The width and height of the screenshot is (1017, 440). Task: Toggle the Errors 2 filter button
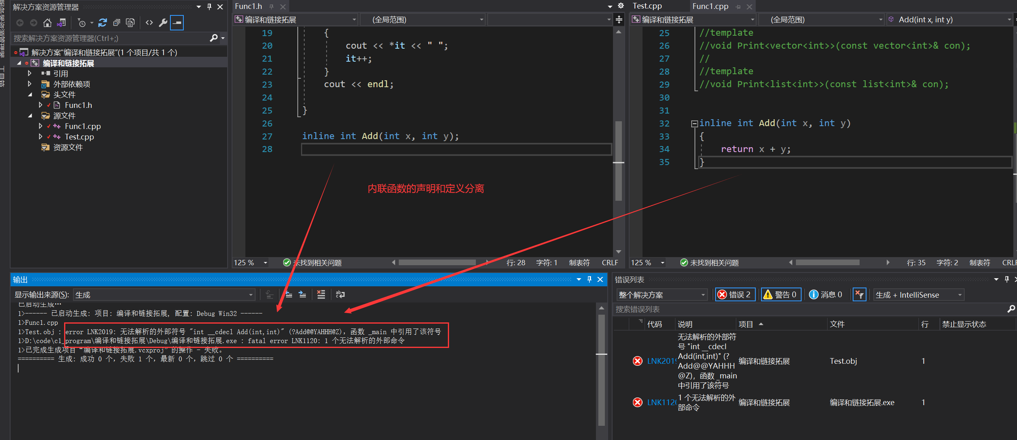[735, 294]
